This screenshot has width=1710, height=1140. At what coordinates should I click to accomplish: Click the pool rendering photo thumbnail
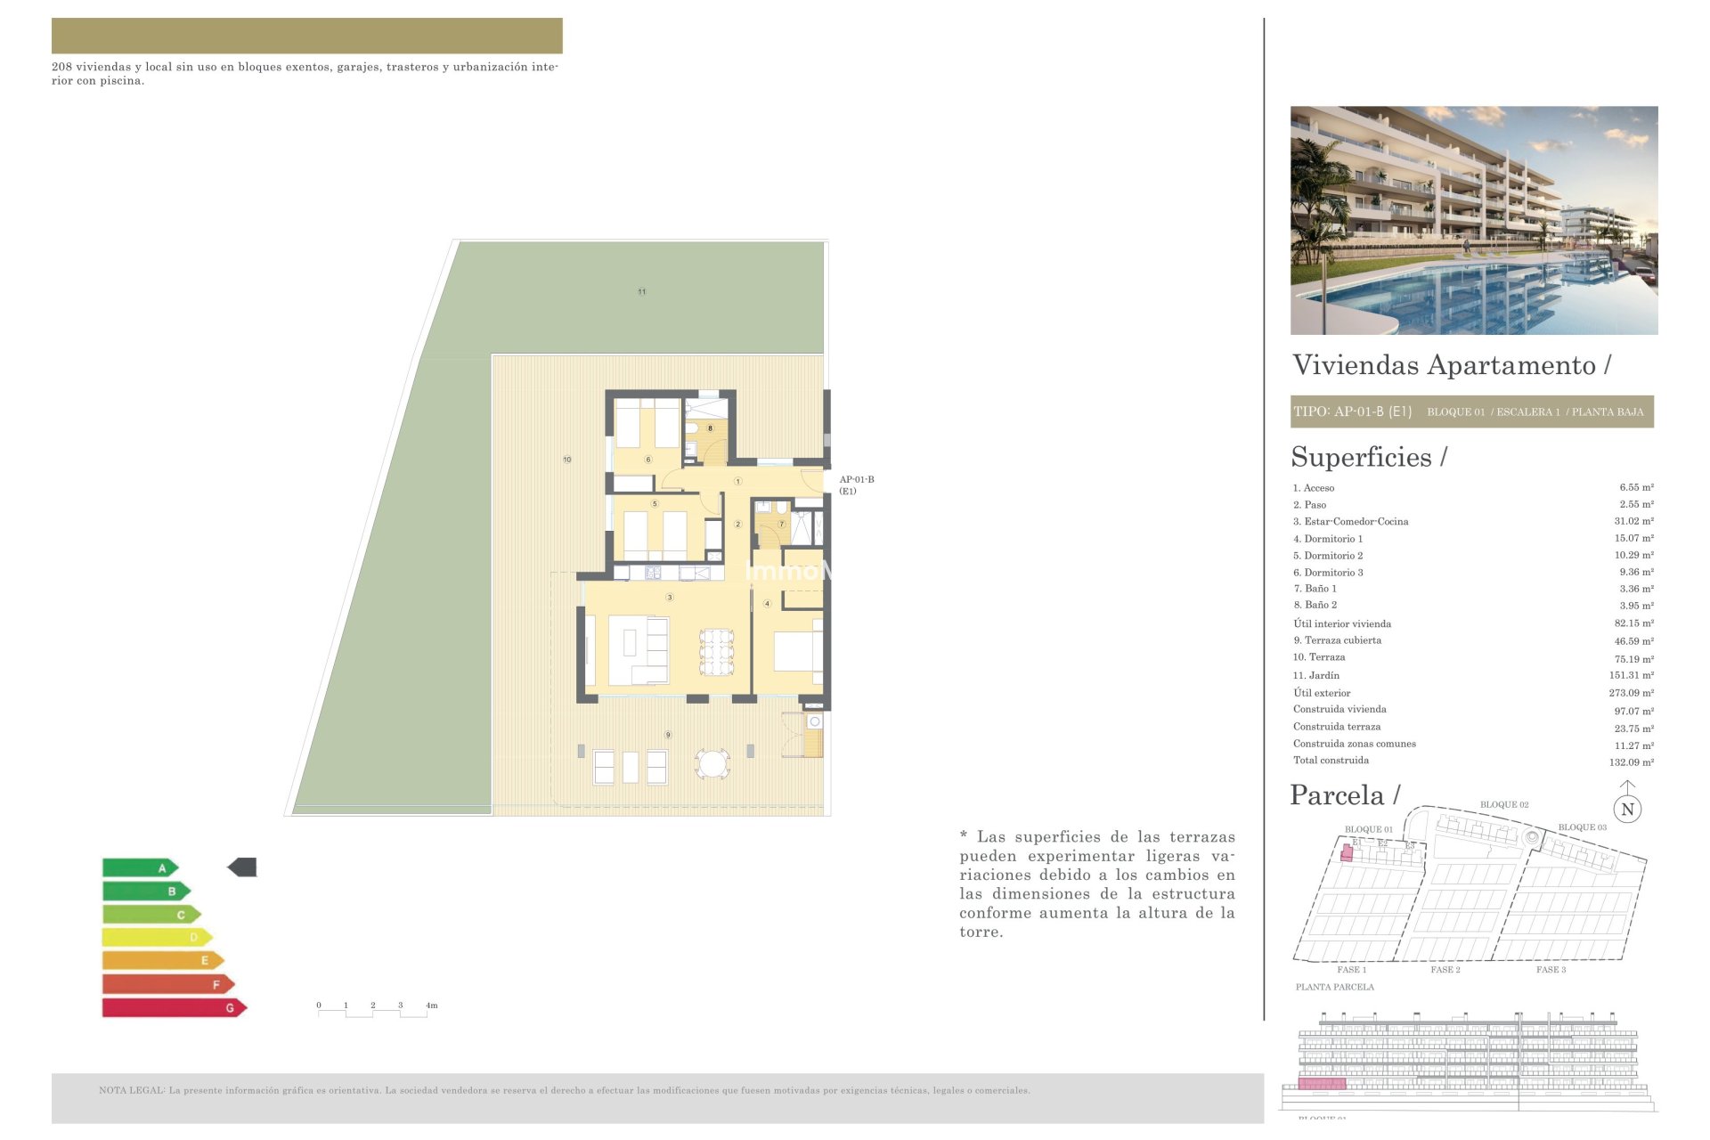[1473, 220]
